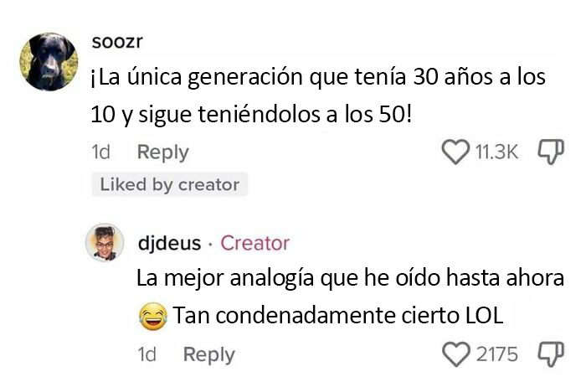Reply to soozr's comment
The width and height of the screenshot is (586, 387).
pos(162,152)
